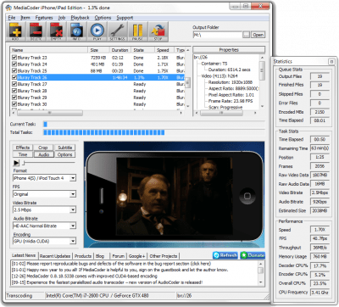Screen dimensions: 339x307
Task: Click the Add file toolbar icon
Action: (16, 31)
